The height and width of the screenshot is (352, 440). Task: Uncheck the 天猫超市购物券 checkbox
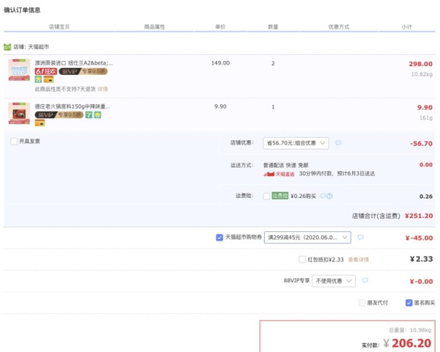point(219,238)
